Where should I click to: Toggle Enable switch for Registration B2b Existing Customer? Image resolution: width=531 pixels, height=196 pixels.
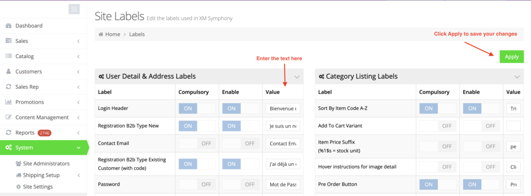[241, 164]
